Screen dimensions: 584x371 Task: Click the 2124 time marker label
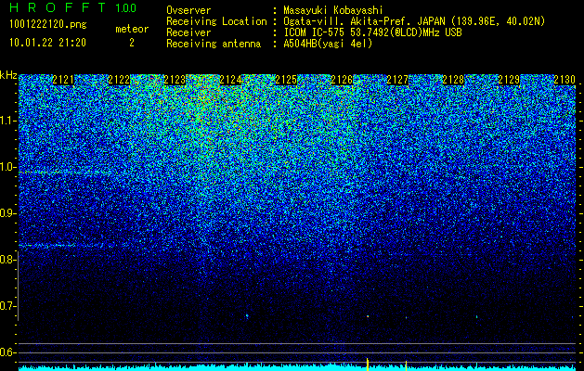pos(230,80)
